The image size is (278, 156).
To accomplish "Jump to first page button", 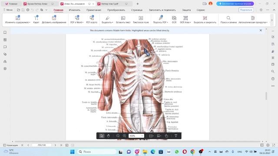I will [x=22, y=145].
